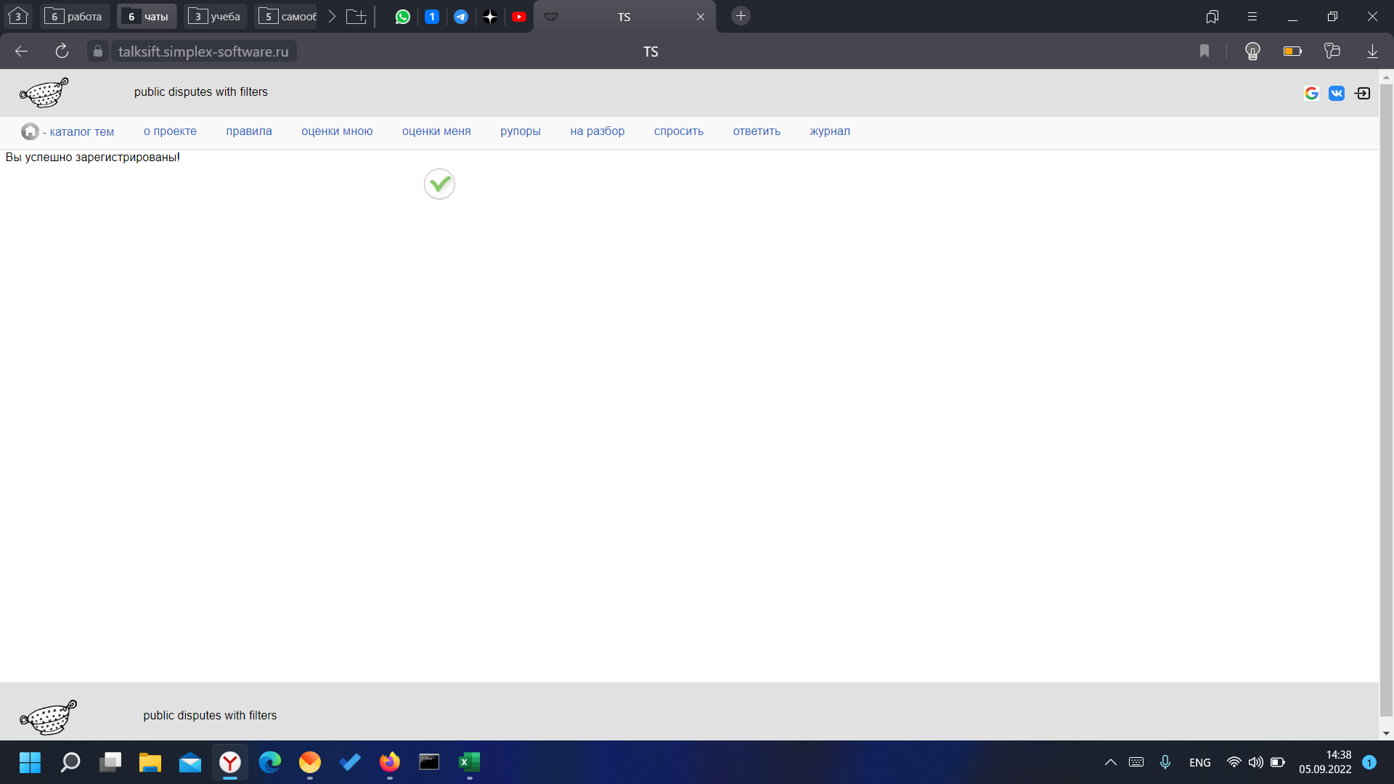Image resolution: width=1394 pixels, height=784 pixels.
Task: Open the pinned black star tab
Action: 490,16
